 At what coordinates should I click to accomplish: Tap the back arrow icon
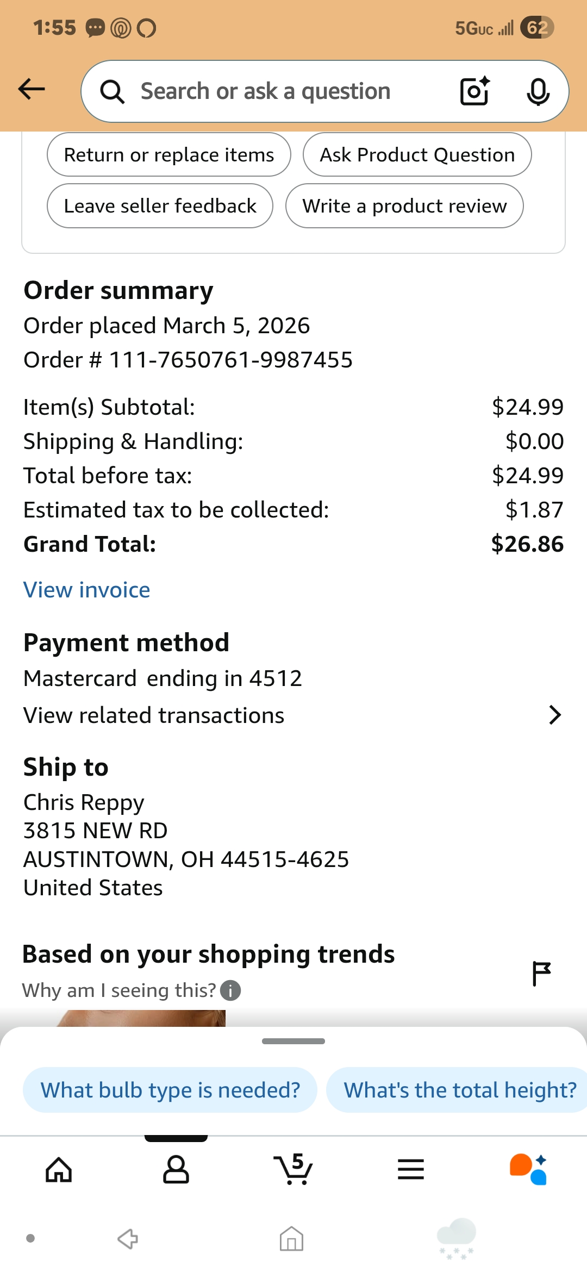tap(32, 89)
